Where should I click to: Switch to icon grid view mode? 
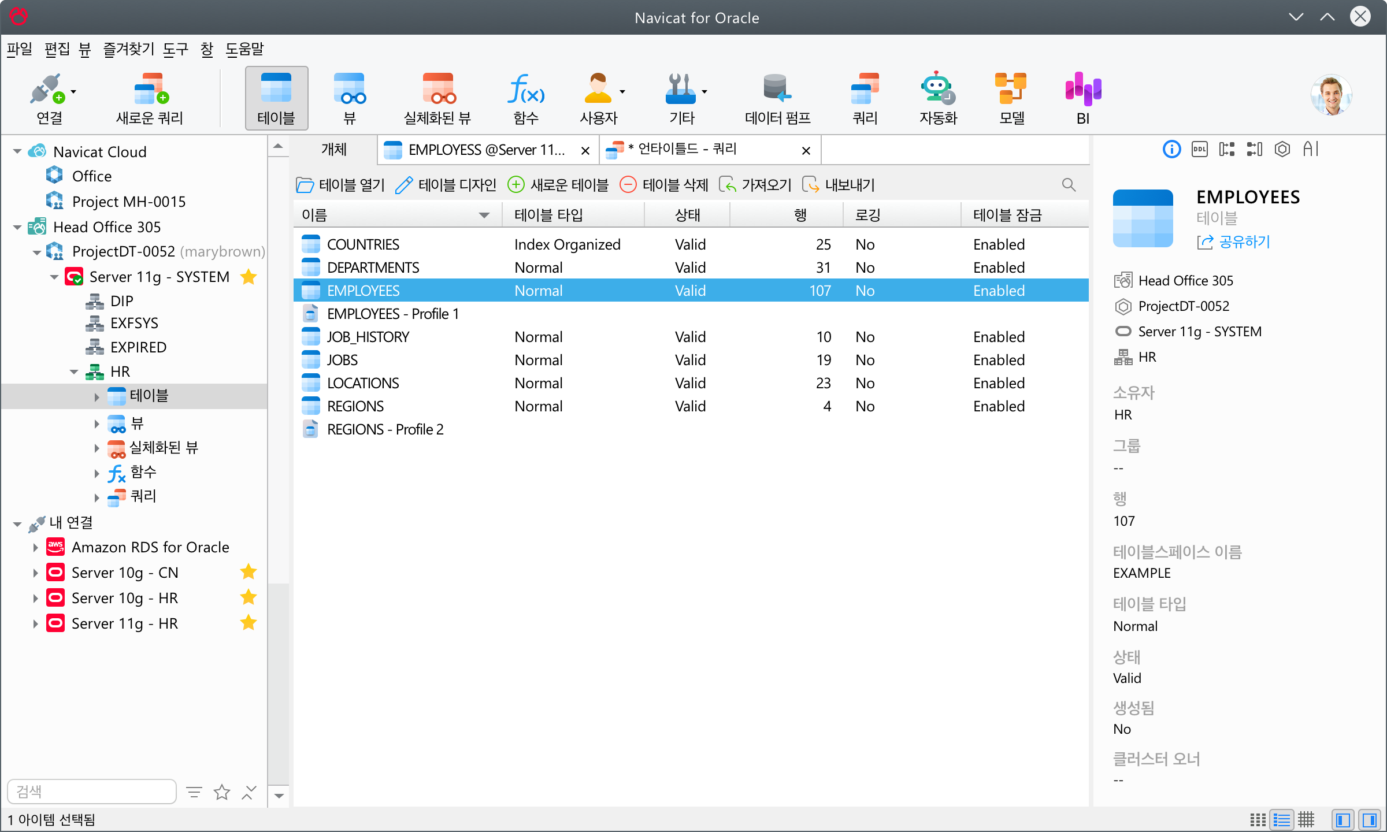[1258, 819]
